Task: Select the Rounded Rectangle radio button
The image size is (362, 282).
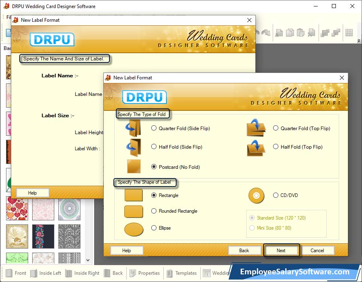Action: 154,211
